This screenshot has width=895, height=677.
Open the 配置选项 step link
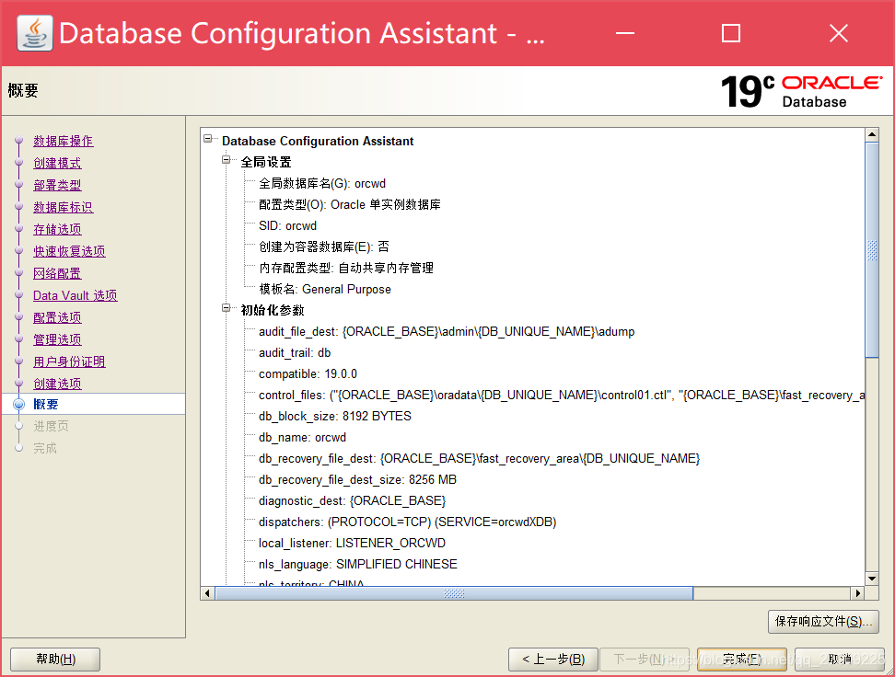click(x=57, y=317)
